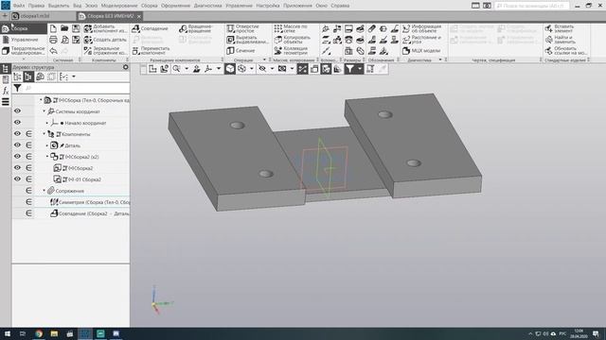
Task: Open the Файл menu
Action: pos(18,6)
